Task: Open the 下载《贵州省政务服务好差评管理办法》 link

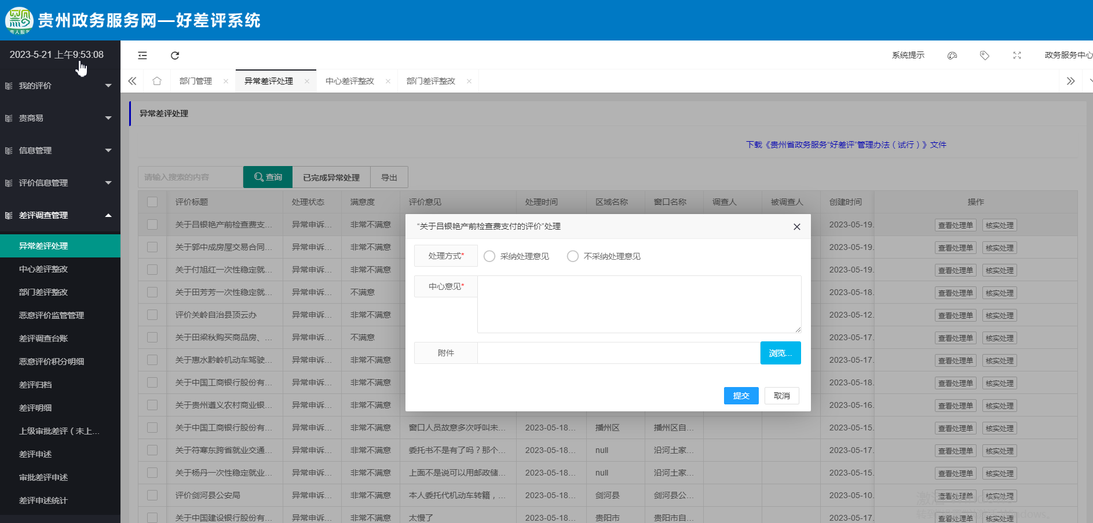Action: click(x=846, y=145)
